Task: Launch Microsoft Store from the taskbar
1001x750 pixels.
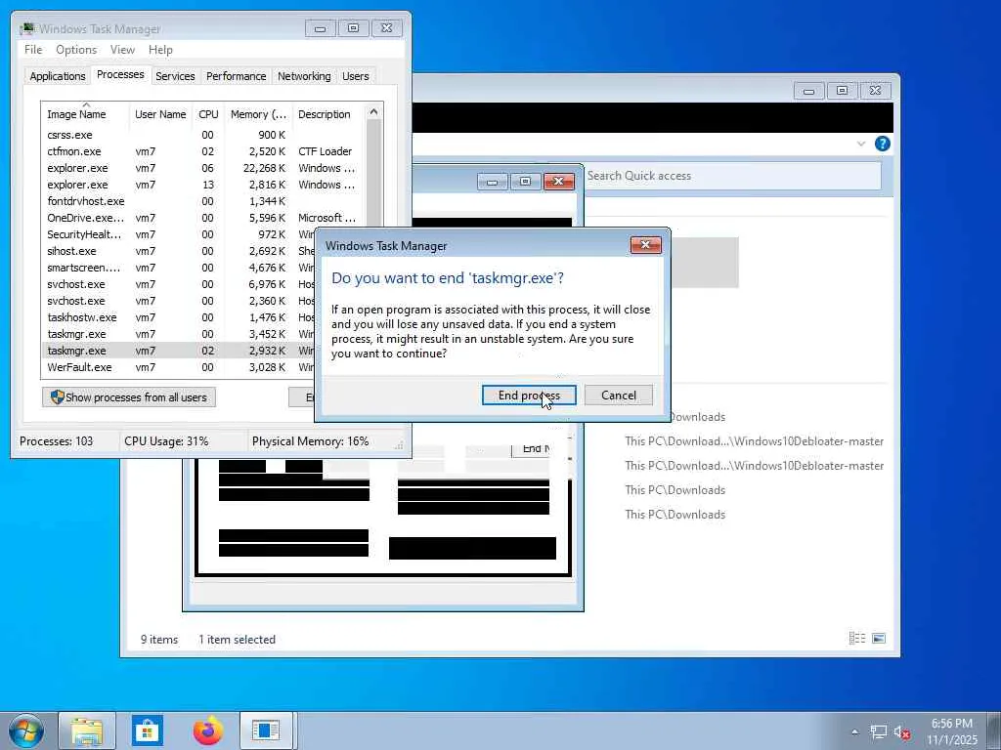Action: pos(148,730)
